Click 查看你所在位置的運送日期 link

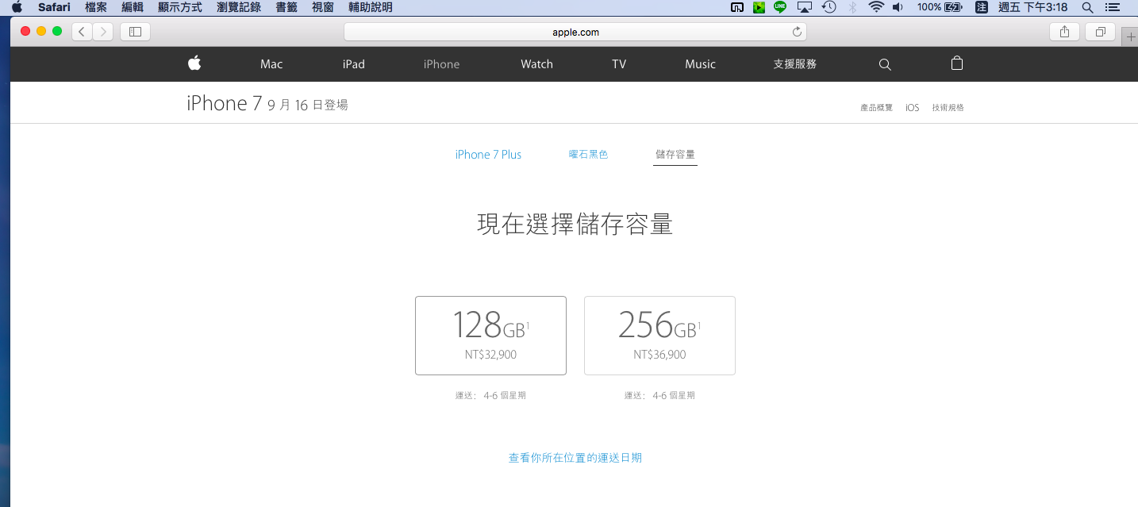coord(575,458)
